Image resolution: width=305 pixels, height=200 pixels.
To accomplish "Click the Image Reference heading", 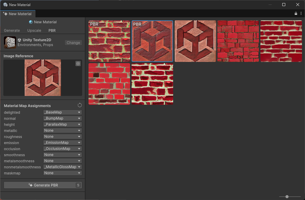I will coord(18,56).
